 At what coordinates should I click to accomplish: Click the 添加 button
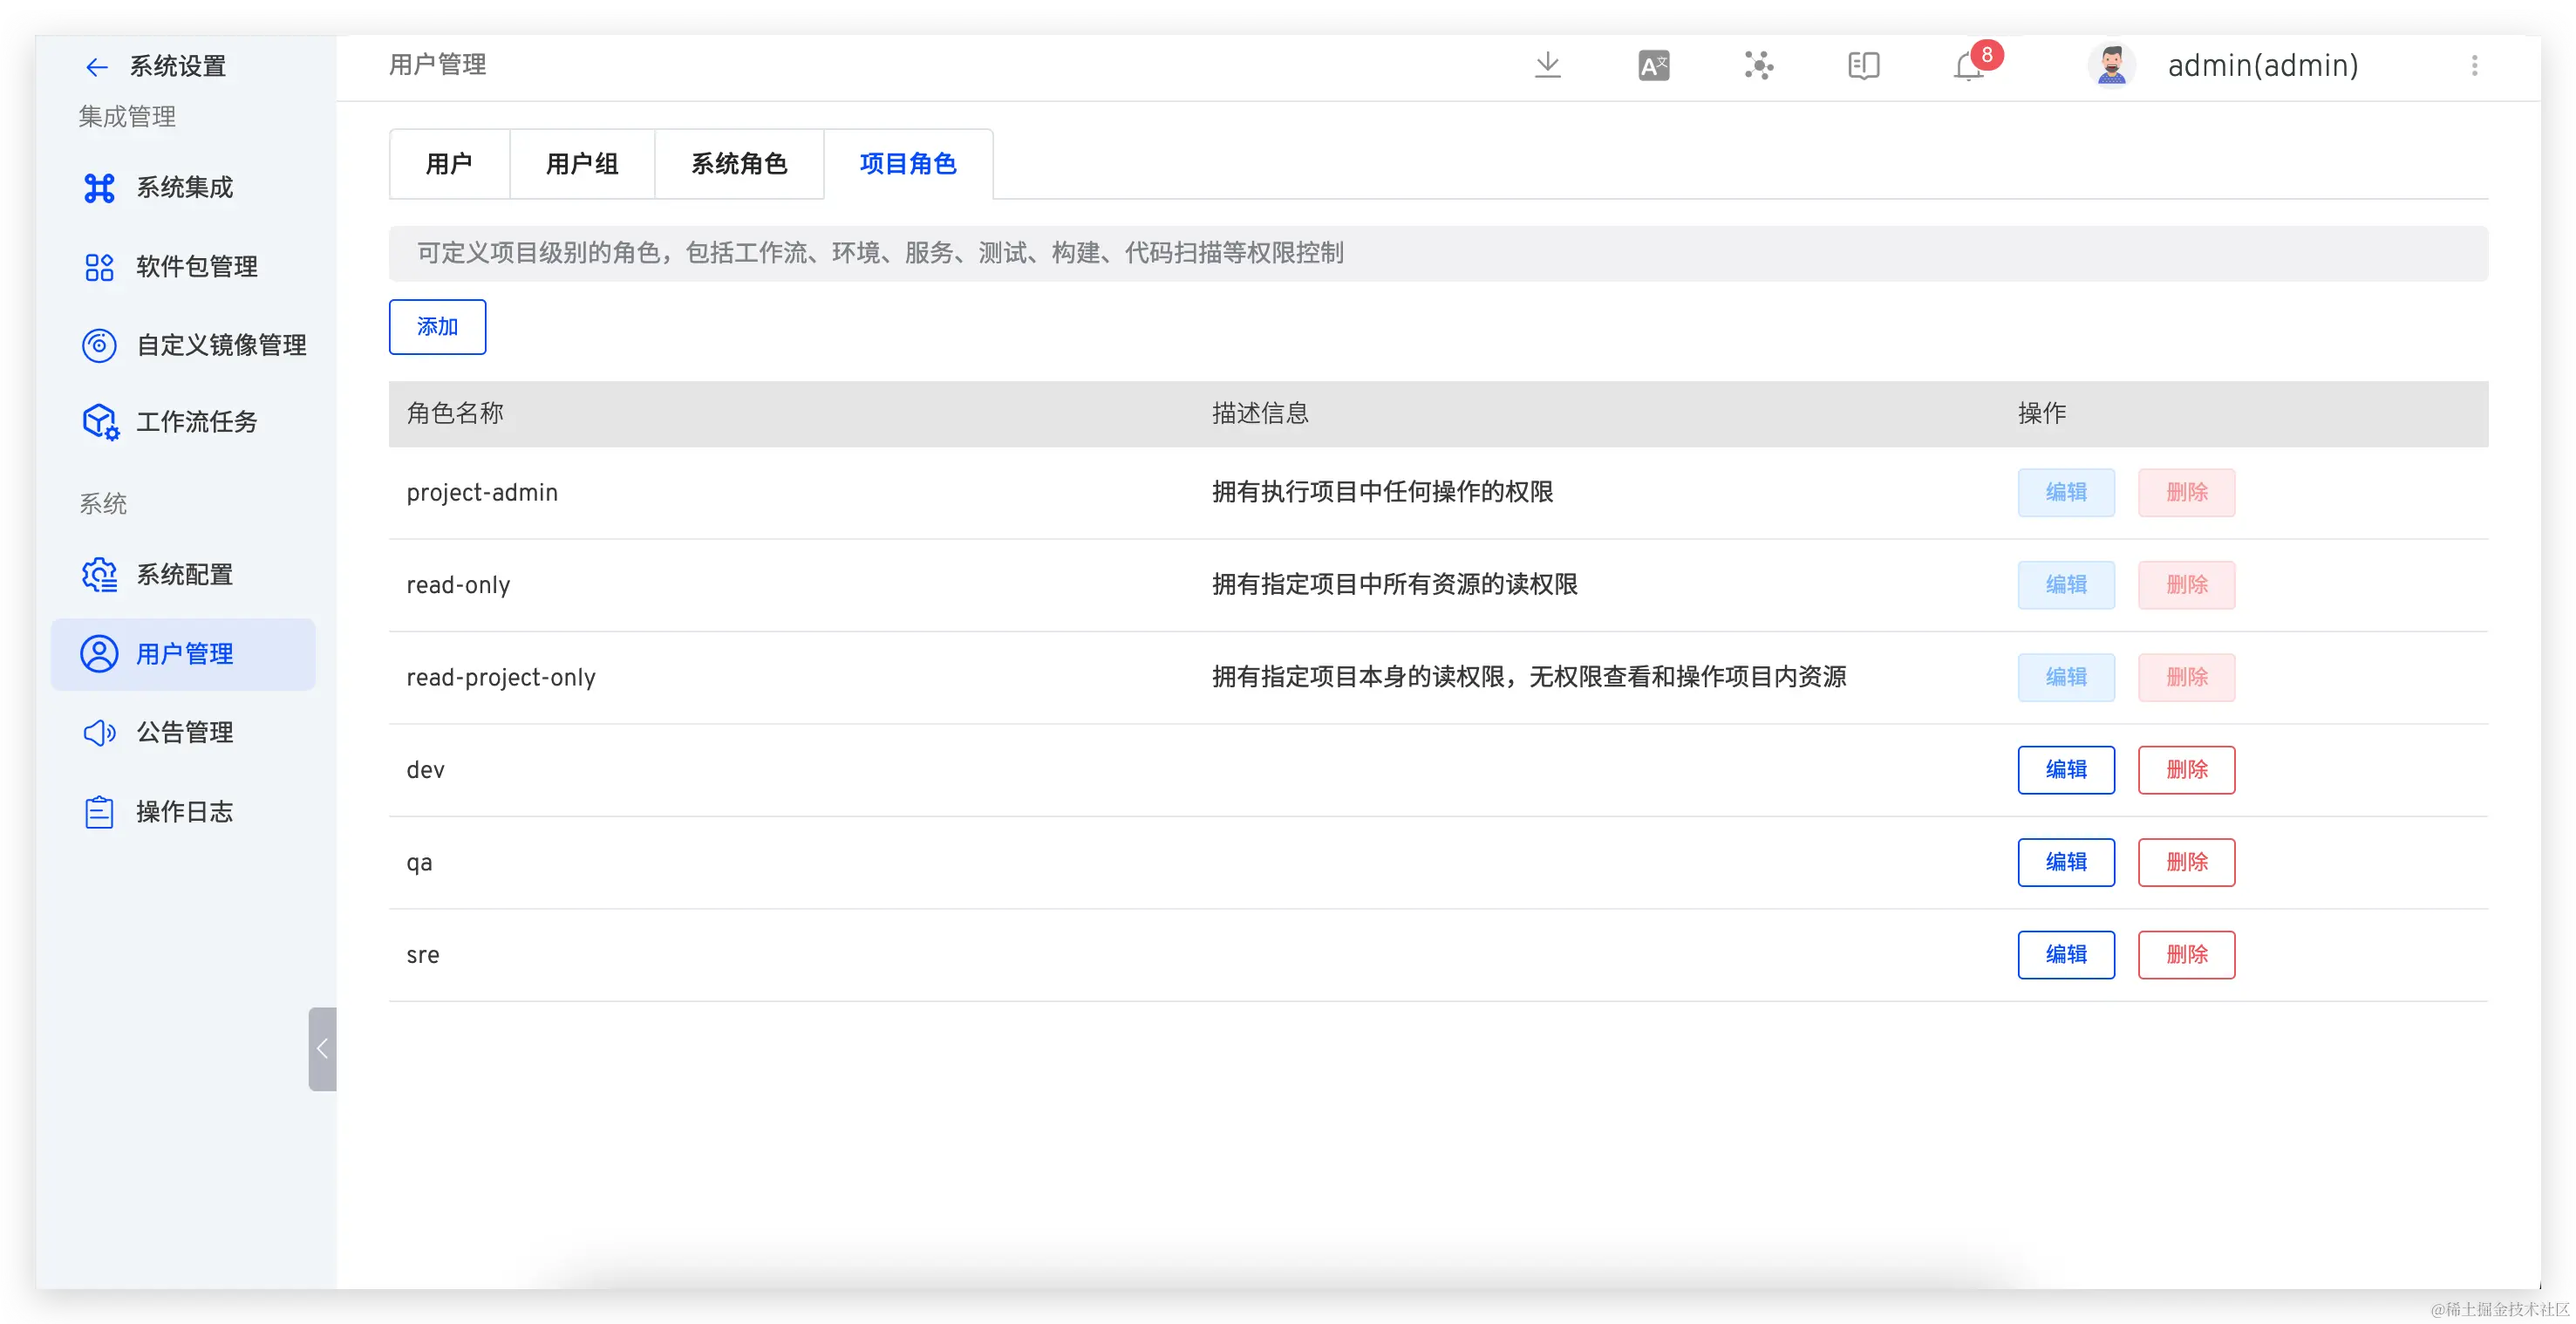click(437, 327)
